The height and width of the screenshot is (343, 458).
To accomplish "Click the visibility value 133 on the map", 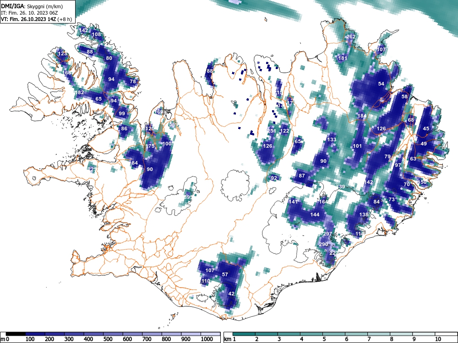I will [332, 139].
